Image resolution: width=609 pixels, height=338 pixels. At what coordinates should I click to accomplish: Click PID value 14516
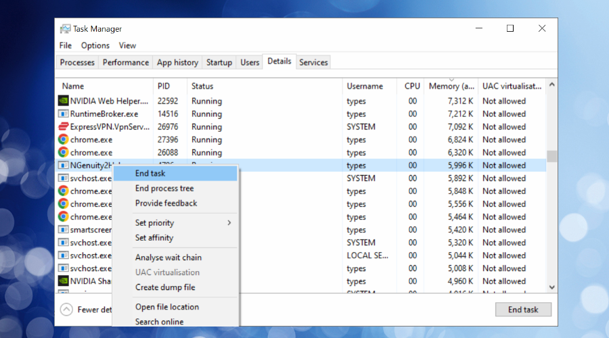click(x=168, y=114)
